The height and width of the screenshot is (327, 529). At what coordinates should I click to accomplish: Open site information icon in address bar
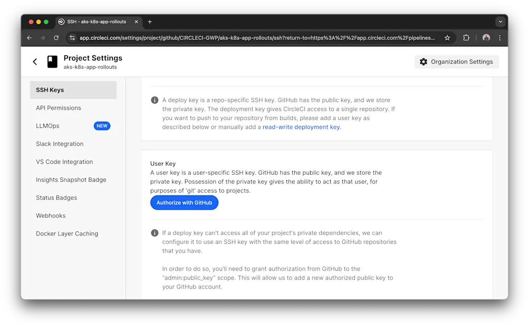point(72,38)
